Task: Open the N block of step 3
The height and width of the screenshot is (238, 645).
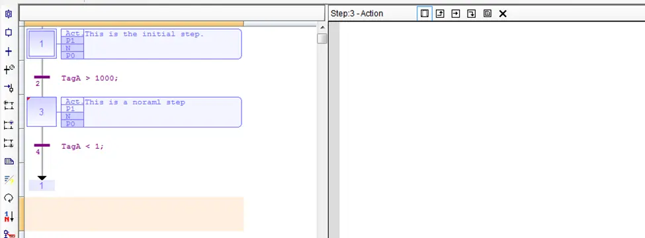Action: [73, 116]
